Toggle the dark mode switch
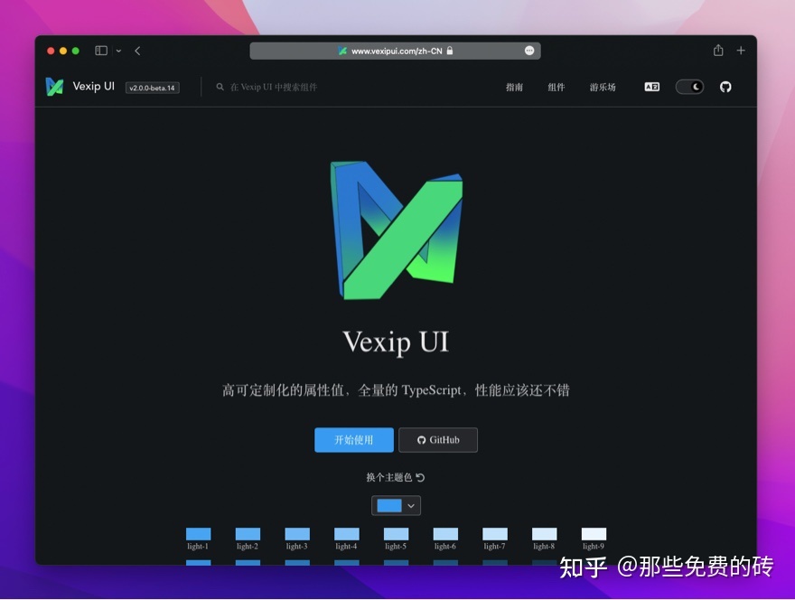The width and height of the screenshot is (795, 600). point(689,88)
